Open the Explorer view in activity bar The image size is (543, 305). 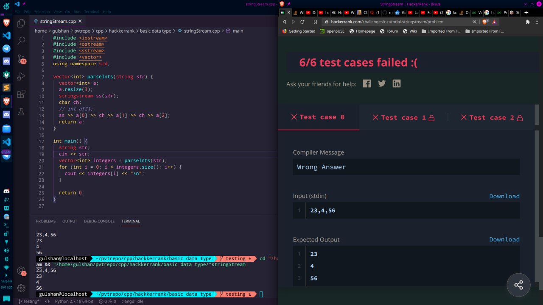pyautogui.click(x=21, y=24)
